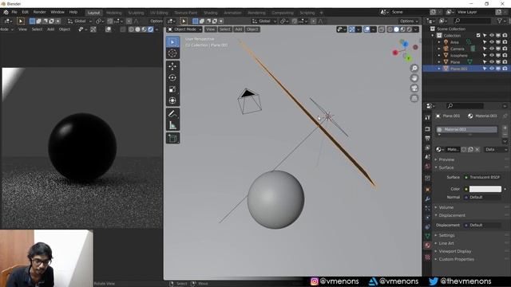Click the Blender logo menu icon
Image resolution: width=511 pixels, height=287 pixels.
tap(6, 13)
